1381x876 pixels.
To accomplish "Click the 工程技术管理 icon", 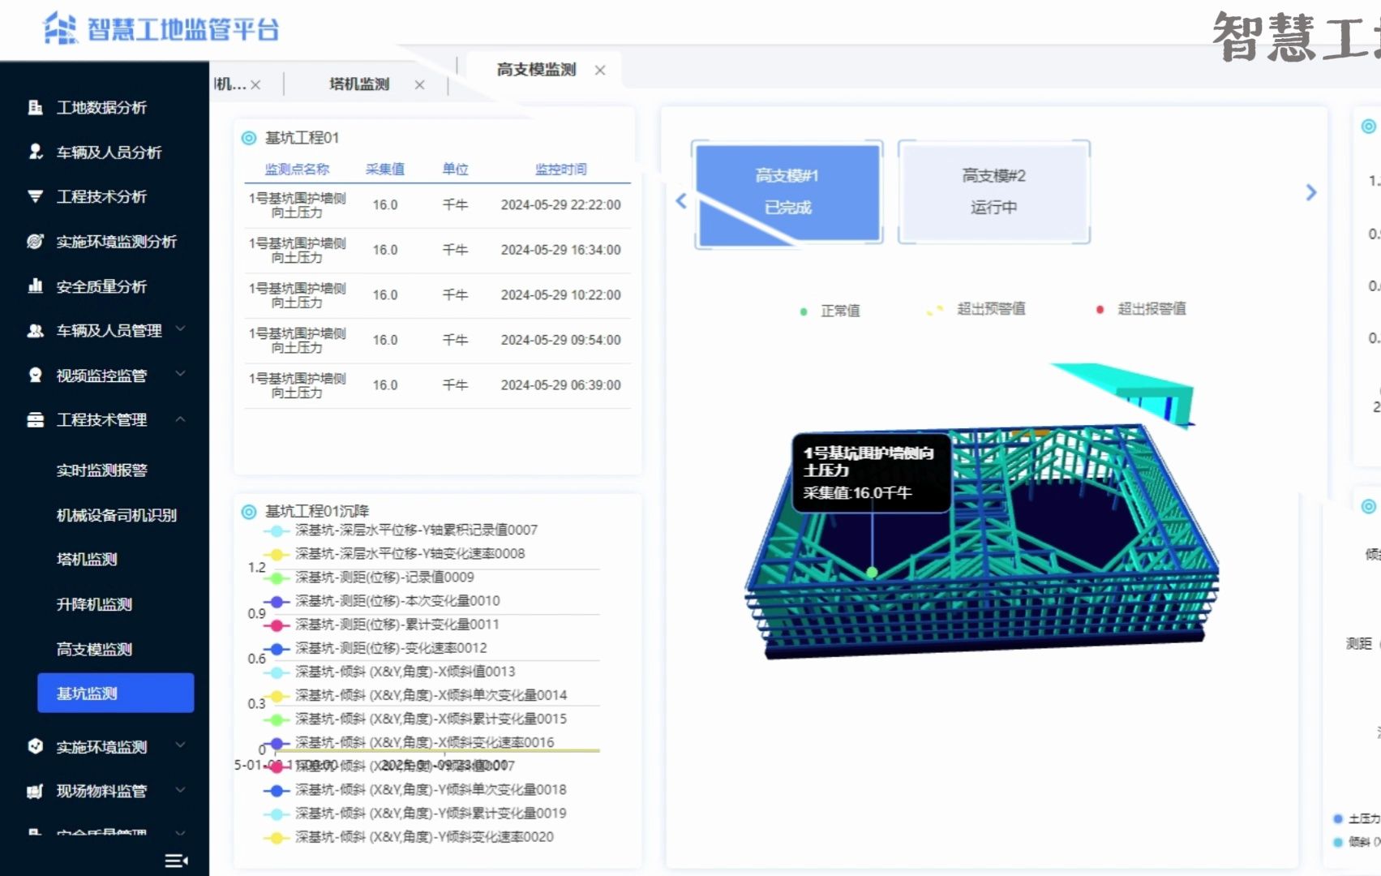I will tap(35, 419).
